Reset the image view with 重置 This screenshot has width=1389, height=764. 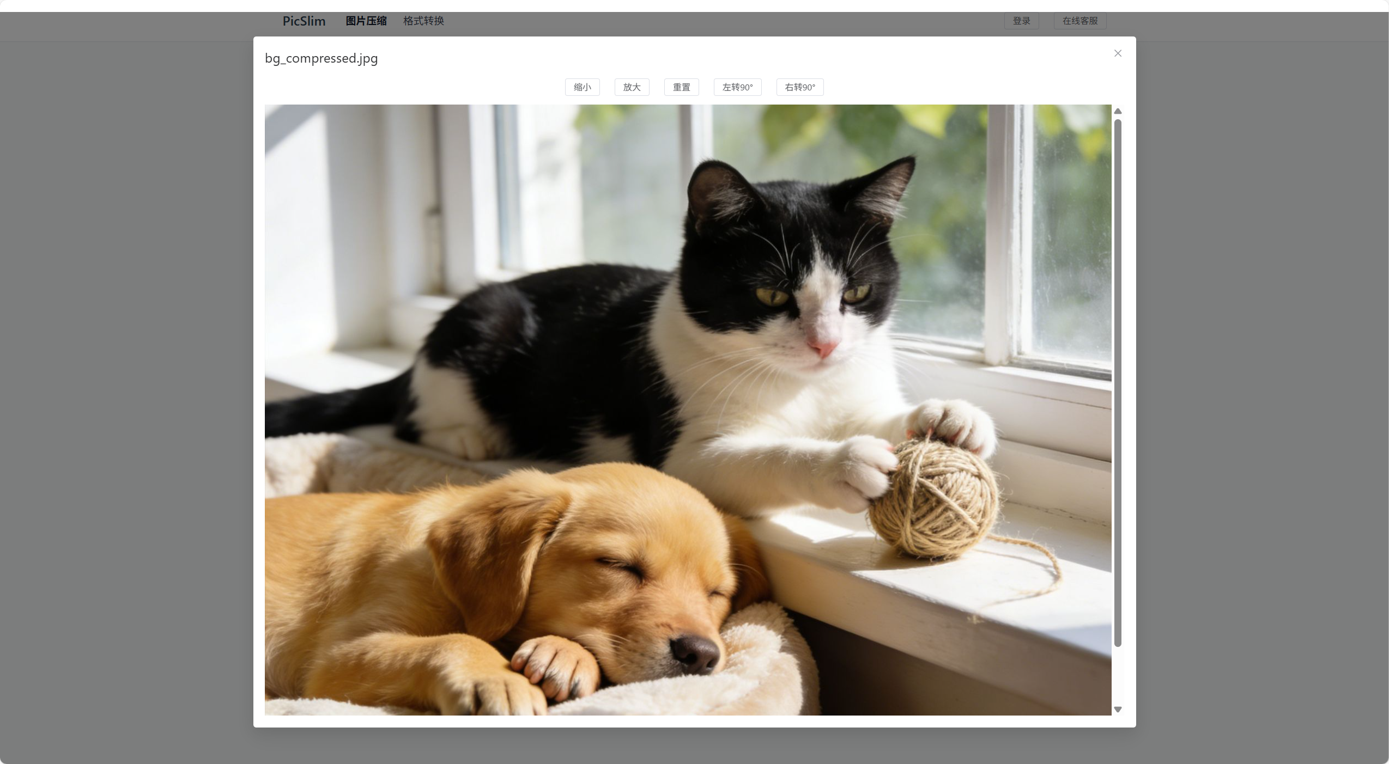coord(681,87)
